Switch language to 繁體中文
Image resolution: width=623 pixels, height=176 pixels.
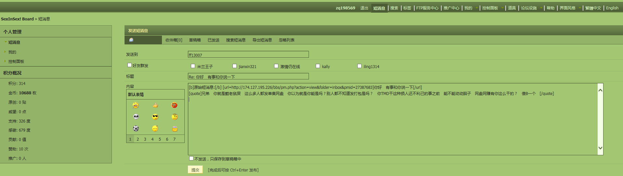tap(593, 8)
